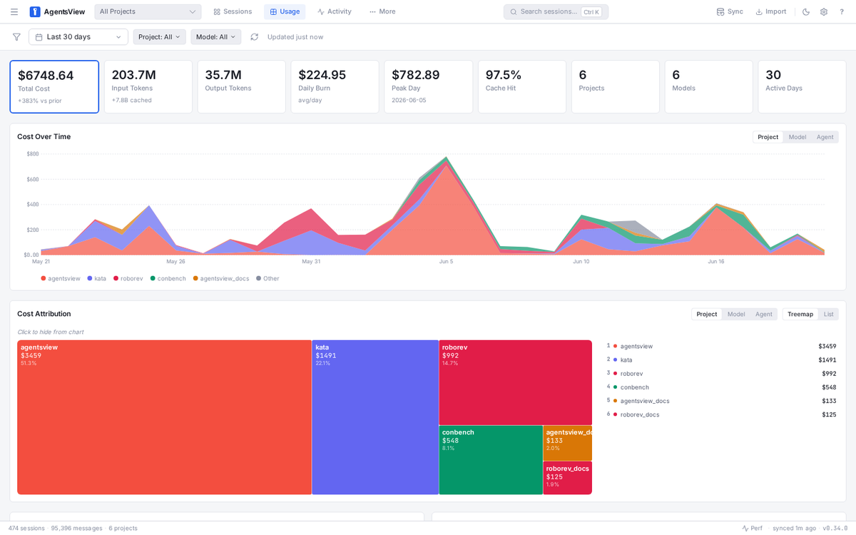Hide the roborev treemap block
The height and width of the screenshot is (535, 856).
pos(516,382)
